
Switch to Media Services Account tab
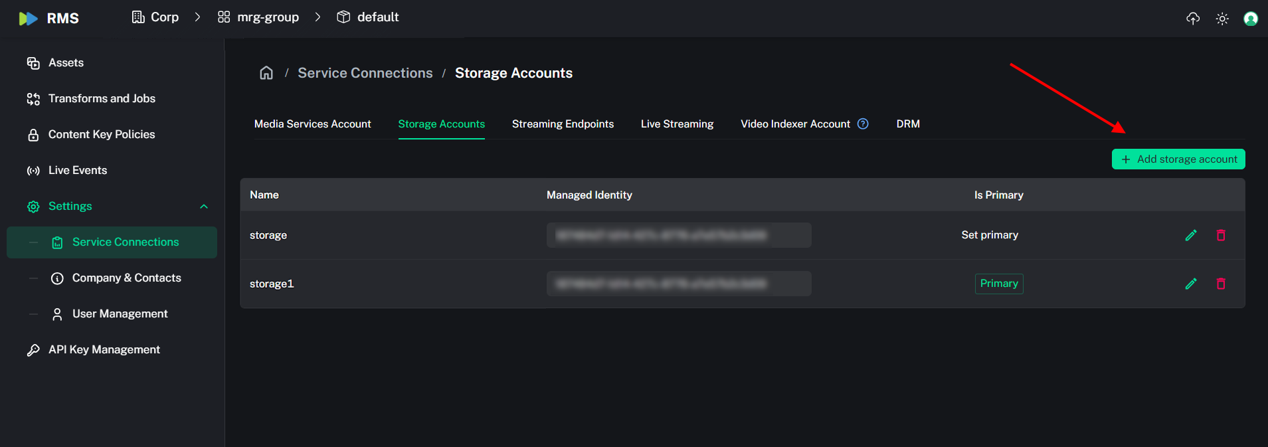click(x=313, y=124)
